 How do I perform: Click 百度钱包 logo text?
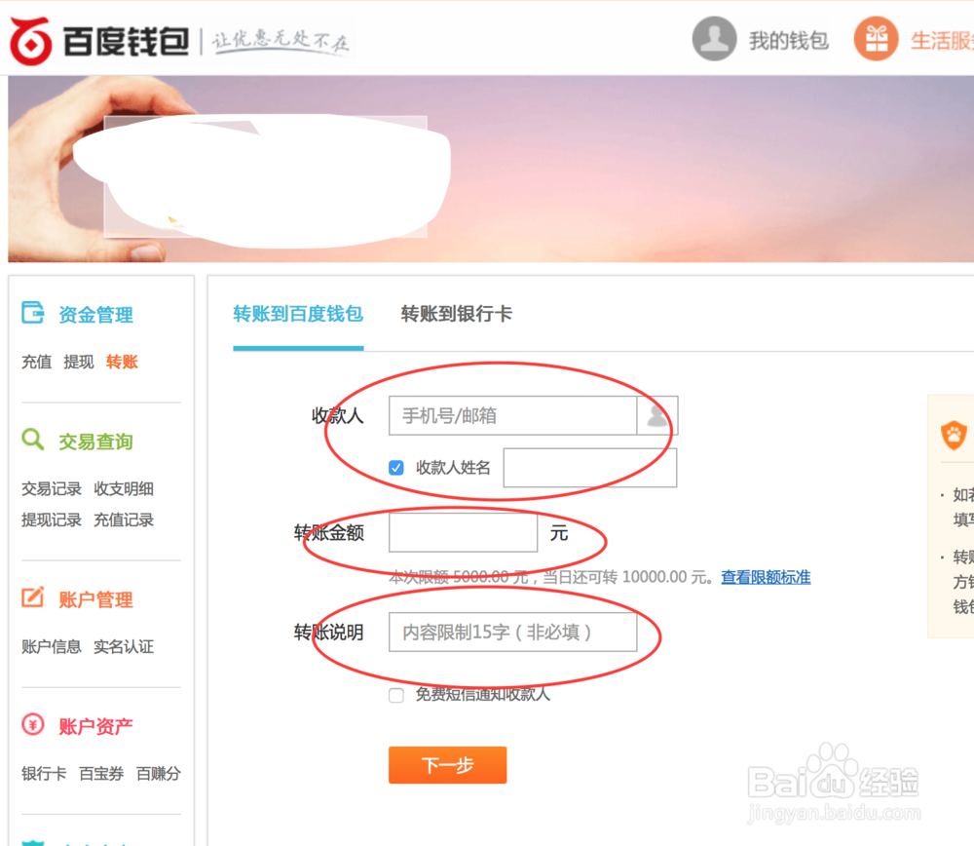[x=126, y=42]
